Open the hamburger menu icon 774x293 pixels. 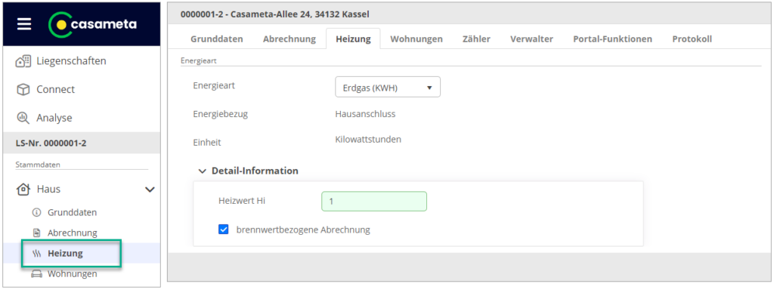tap(24, 24)
